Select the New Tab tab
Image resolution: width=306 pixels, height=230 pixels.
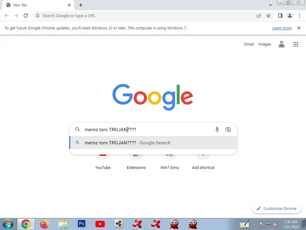38,5
